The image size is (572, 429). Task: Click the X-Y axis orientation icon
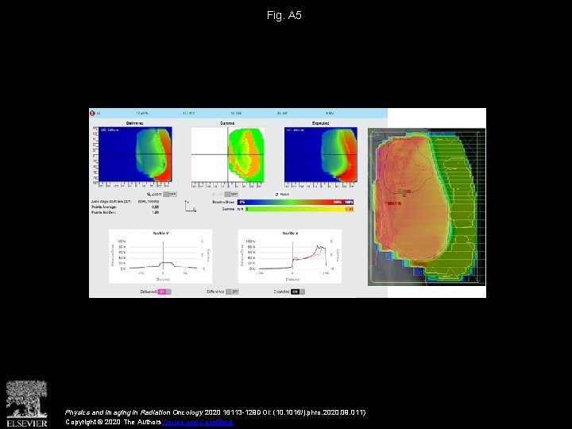(190, 206)
